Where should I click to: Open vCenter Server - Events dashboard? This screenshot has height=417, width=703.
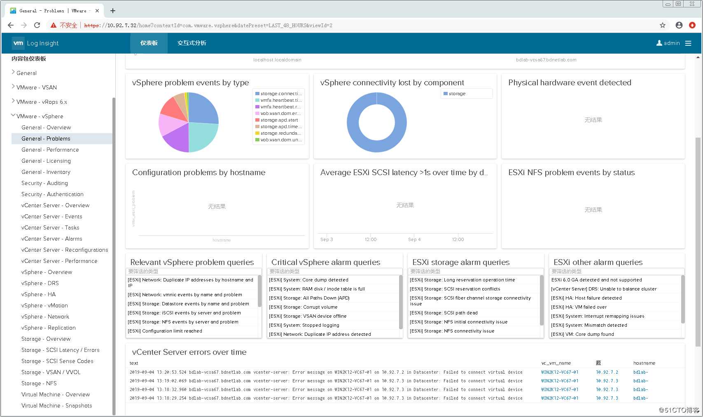pyautogui.click(x=52, y=216)
